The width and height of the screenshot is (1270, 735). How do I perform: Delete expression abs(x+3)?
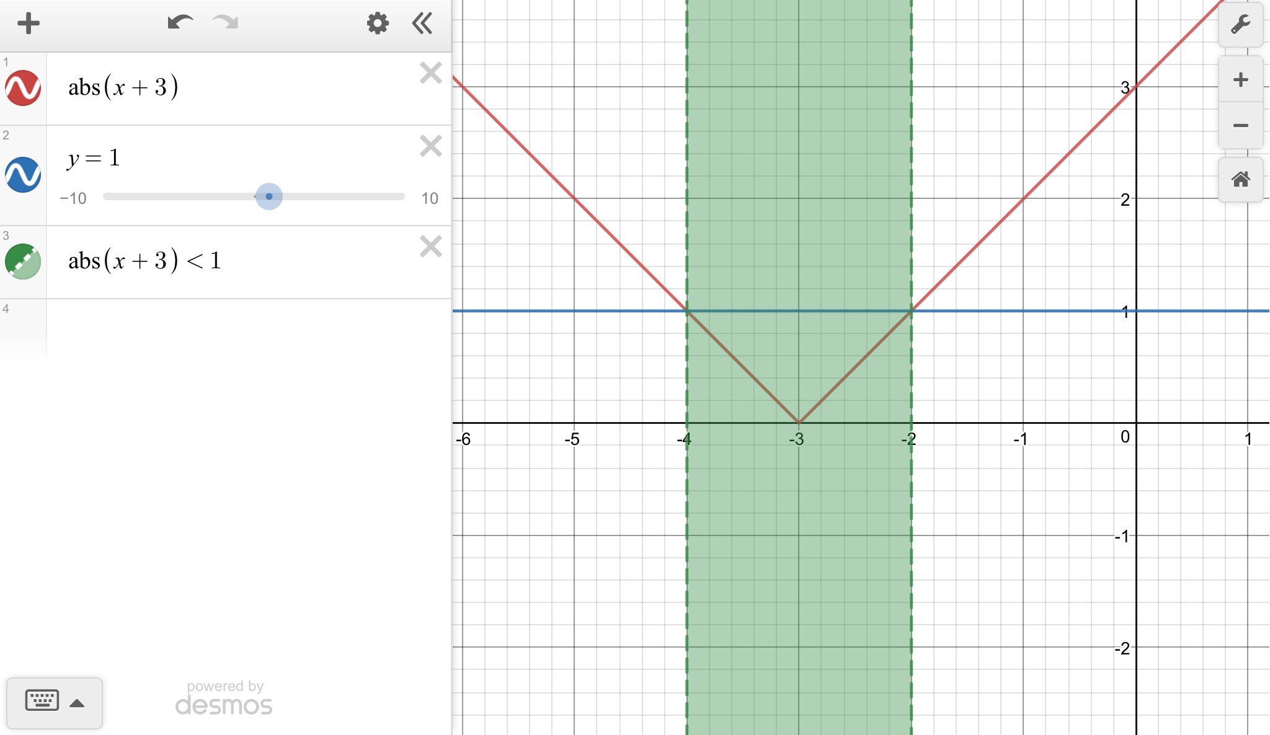pyautogui.click(x=430, y=73)
